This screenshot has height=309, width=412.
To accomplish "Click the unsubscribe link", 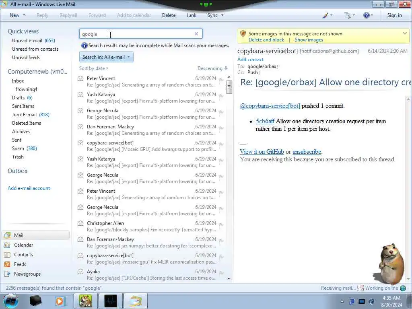I will pyautogui.click(x=307, y=152).
